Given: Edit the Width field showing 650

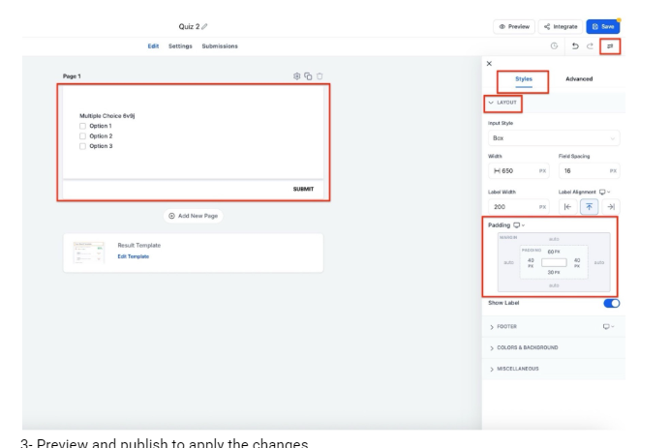Looking at the screenshot, I should pyautogui.click(x=518, y=171).
